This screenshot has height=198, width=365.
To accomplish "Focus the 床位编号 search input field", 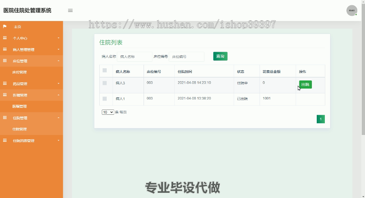I will tap(187, 57).
